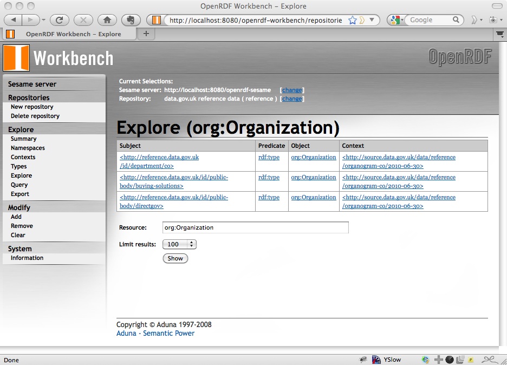Open Query in the sidebar
This screenshot has width=507, height=365.
[19, 185]
